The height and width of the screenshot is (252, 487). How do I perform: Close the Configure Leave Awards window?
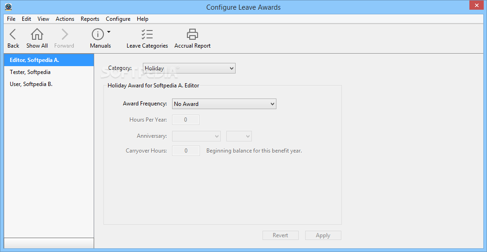[x=476, y=5]
